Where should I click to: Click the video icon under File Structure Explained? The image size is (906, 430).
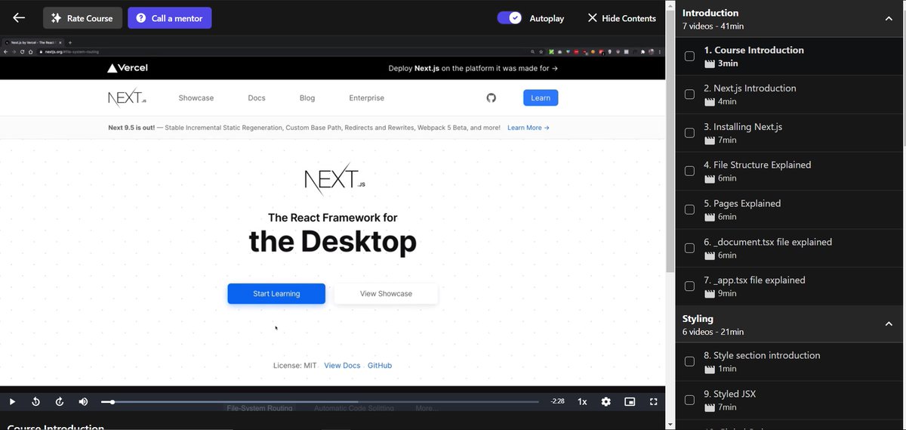(x=709, y=178)
